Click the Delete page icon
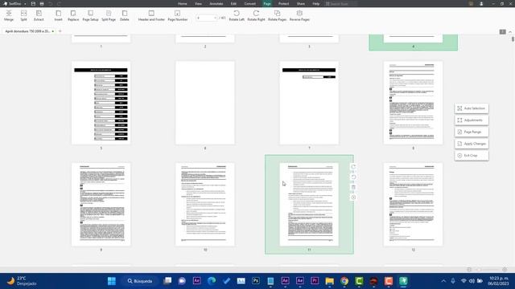The image size is (515, 289). [125, 15]
